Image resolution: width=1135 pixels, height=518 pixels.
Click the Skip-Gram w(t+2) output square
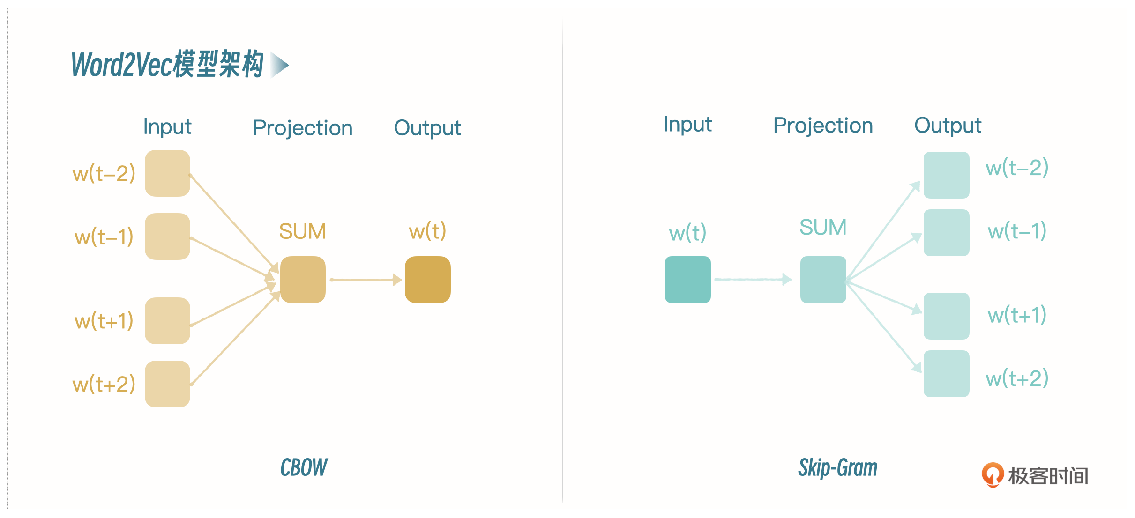point(946,374)
